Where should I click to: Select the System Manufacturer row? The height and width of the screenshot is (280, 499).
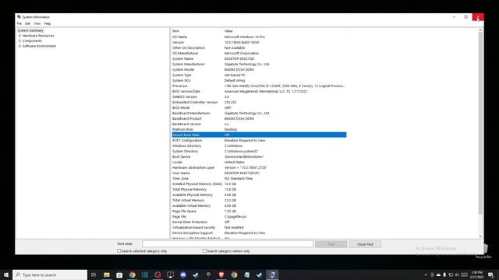[259, 64]
